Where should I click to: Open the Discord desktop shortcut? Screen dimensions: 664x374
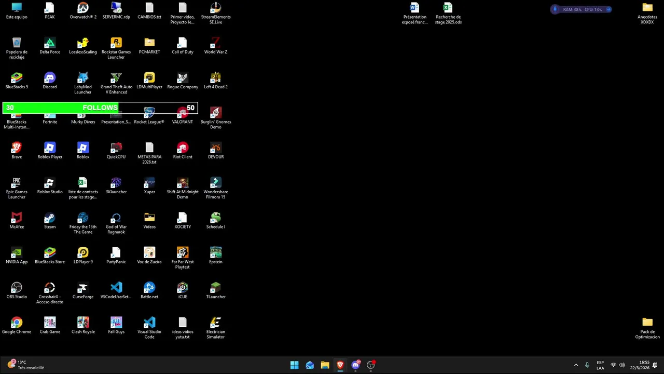click(x=50, y=81)
